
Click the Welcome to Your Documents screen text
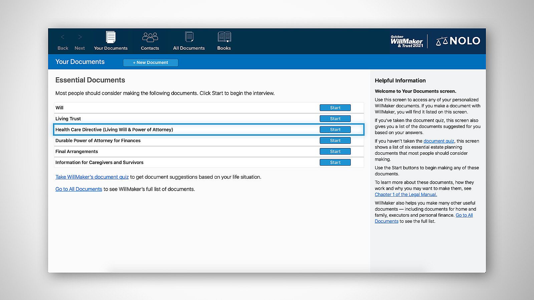point(416,91)
